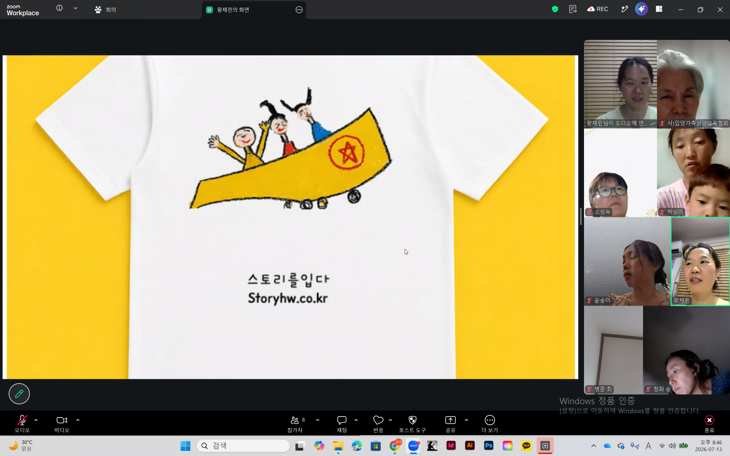The image size is (730, 456).
Task: Open the notes/transcript icon beside the shield
Action: pos(573,9)
